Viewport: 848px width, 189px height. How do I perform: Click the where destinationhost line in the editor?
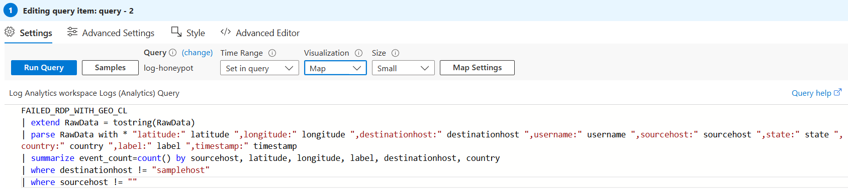point(116,170)
